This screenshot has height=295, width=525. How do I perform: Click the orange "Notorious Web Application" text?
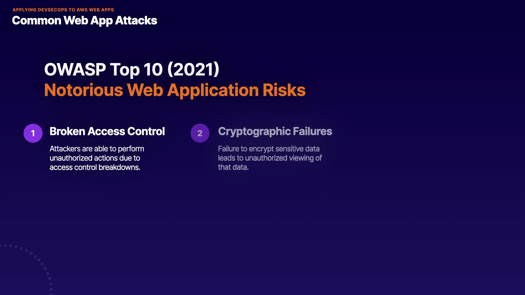(151, 90)
